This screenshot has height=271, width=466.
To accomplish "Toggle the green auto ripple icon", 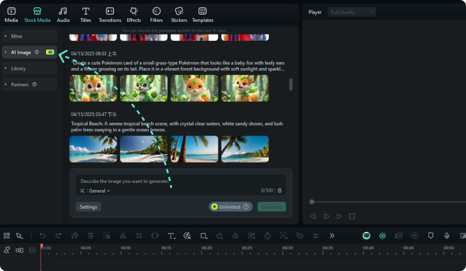I will coord(382,236).
